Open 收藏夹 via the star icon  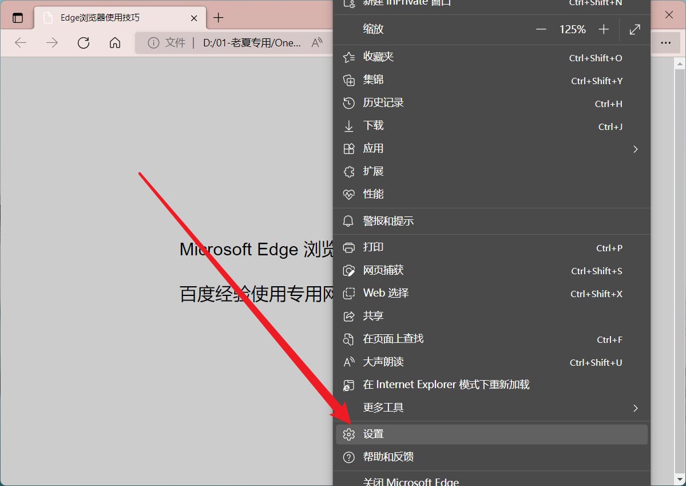point(349,57)
